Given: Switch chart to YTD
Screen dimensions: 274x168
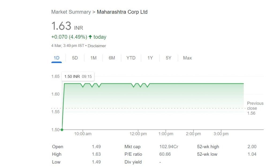Looking at the screenshot, I should [131, 58].
